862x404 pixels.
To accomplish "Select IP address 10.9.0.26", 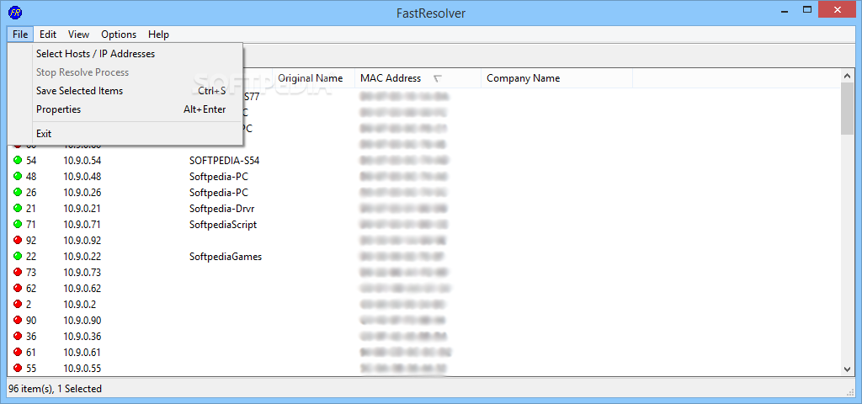I will click(x=82, y=193).
